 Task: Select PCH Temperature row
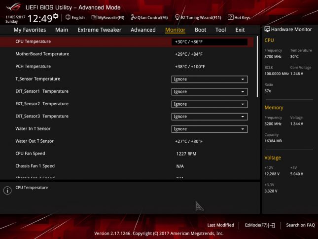(127, 66)
